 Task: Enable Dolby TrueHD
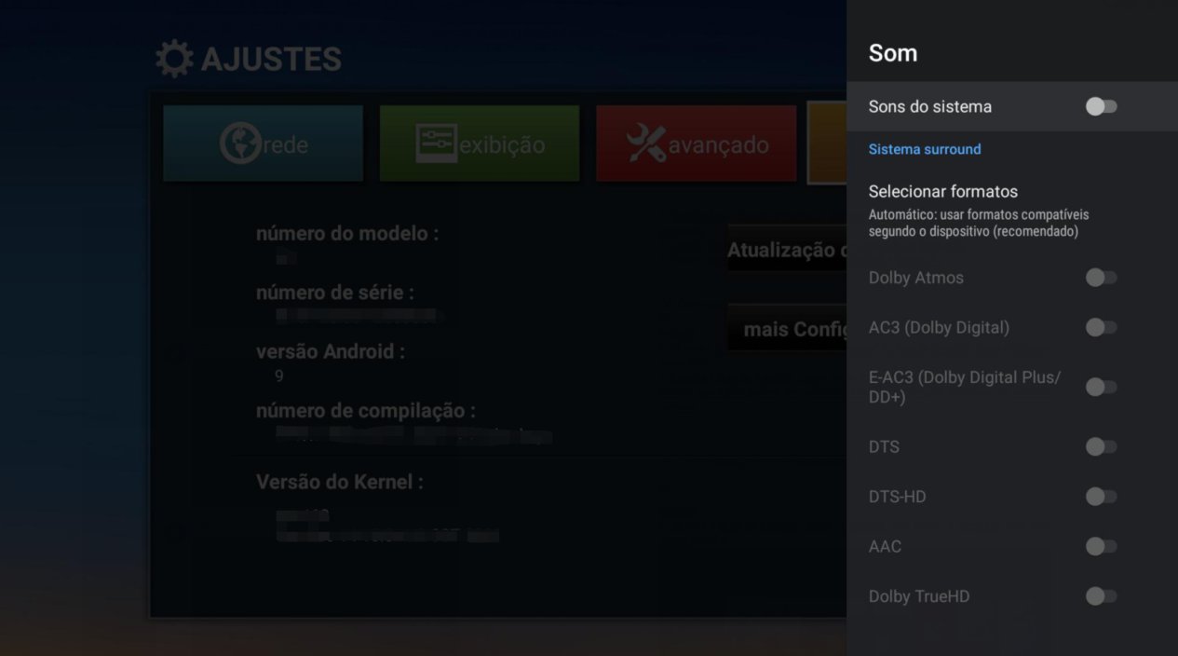(1101, 596)
